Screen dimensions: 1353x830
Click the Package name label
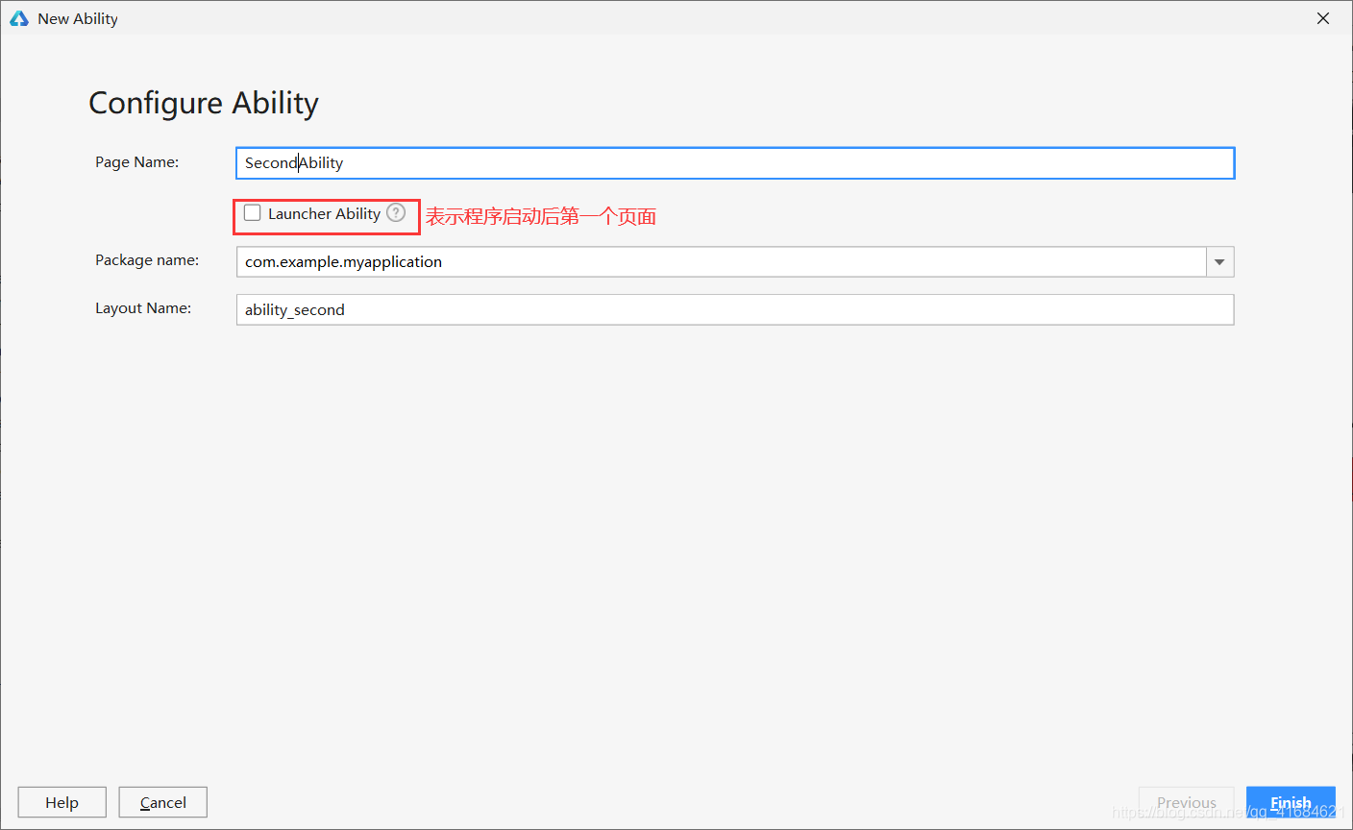click(x=147, y=260)
